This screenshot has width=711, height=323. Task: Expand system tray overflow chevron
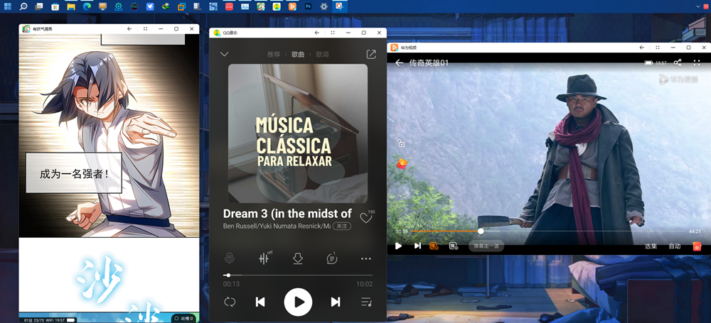698,6
